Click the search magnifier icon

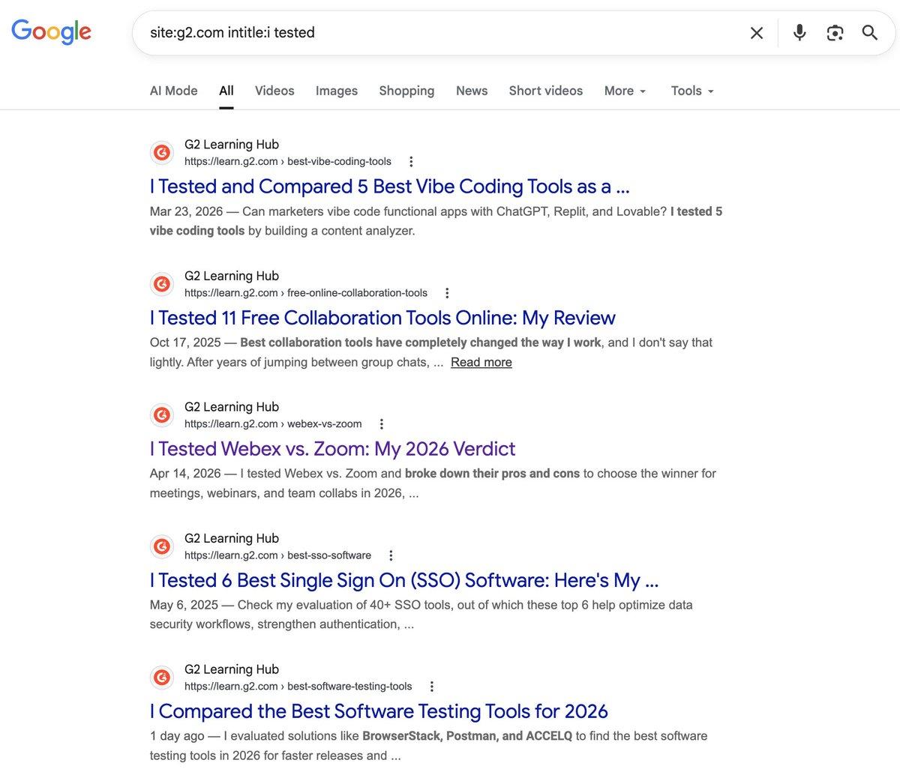[x=869, y=32]
